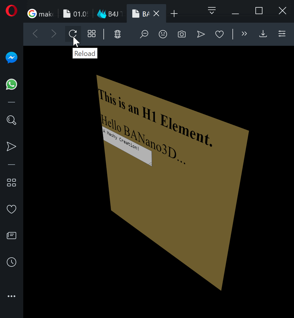The height and width of the screenshot is (318, 294).
Task: Click 'A Mashy Creation!' text area
Action: (128, 146)
